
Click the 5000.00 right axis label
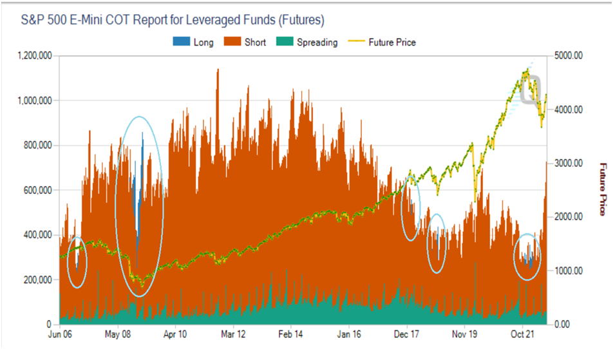tap(569, 55)
